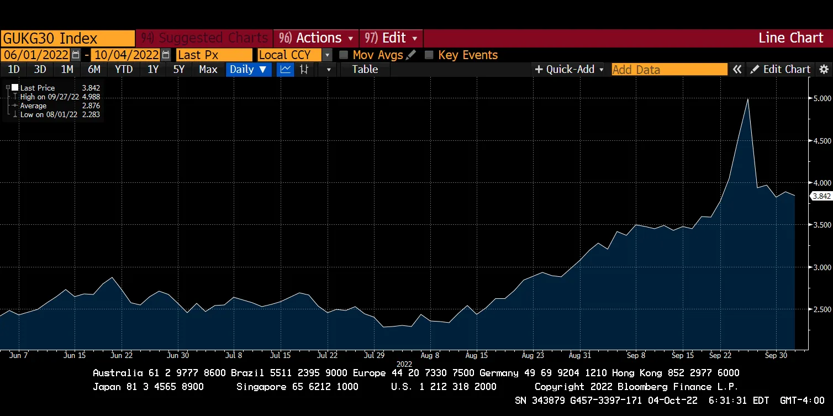Select the YTD time range
The height and width of the screenshot is (416, 833).
(124, 70)
